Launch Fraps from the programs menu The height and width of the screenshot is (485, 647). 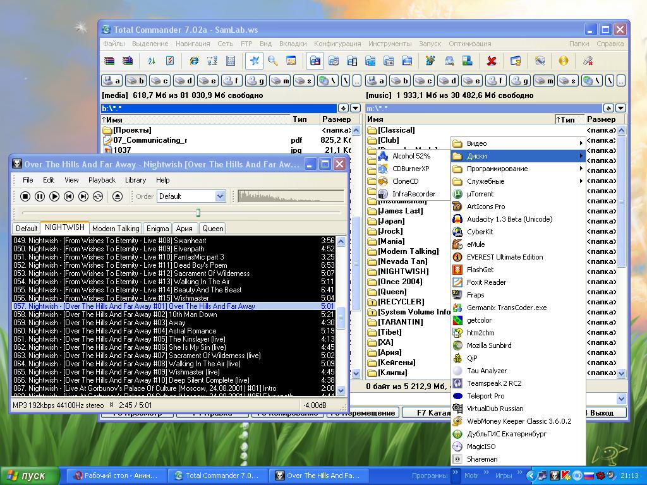pyautogui.click(x=518, y=295)
